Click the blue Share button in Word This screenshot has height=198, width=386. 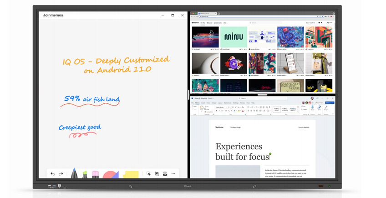[330, 103]
